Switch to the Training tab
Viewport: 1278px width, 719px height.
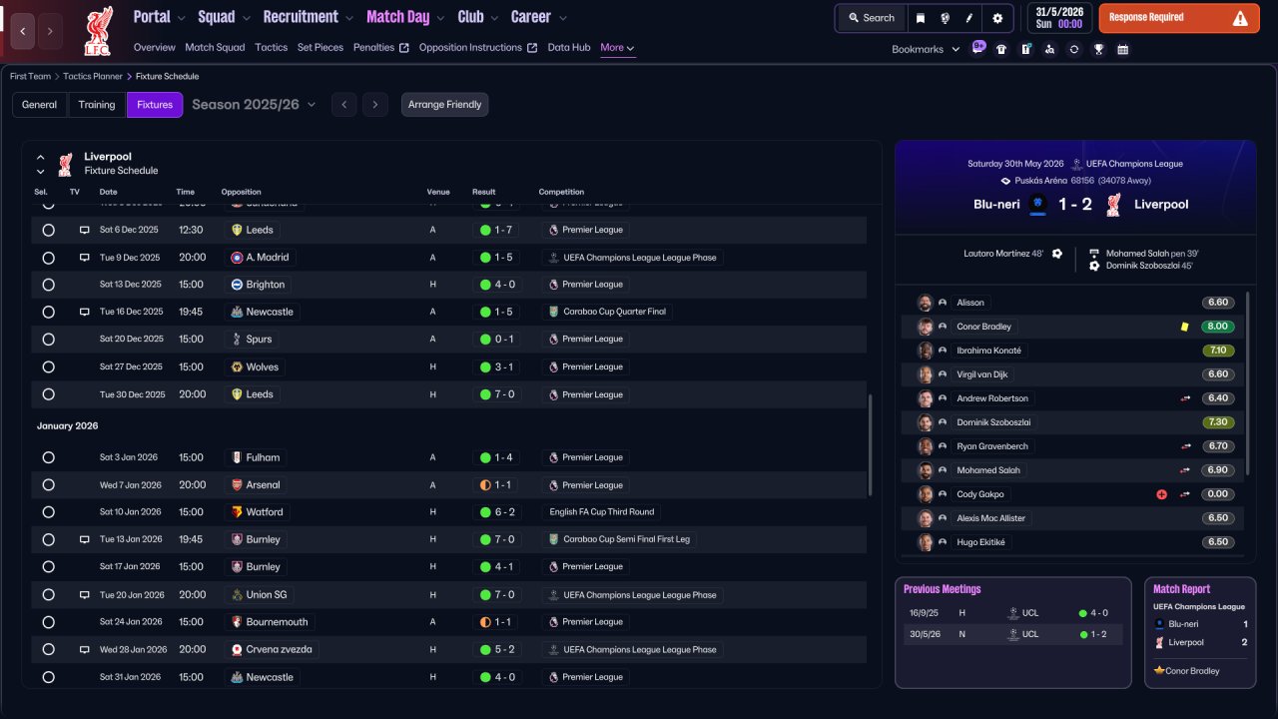97,105
